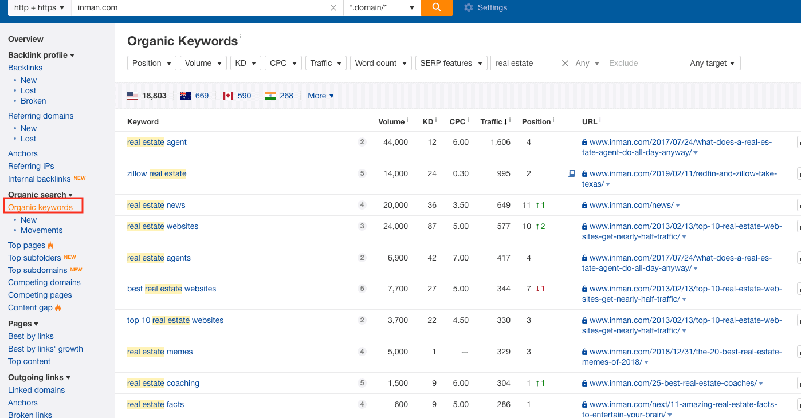Viewport: 801px width, 418px height.
Task: Open the SERP features filter dropdown
Action: point(451,63)
